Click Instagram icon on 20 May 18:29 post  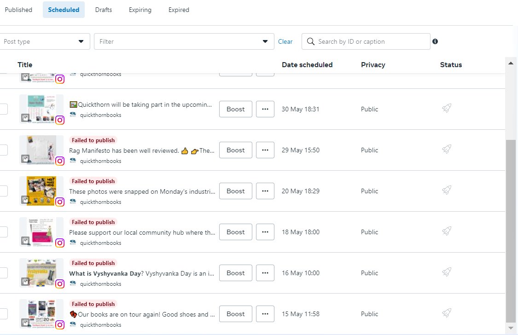pos(60,202)
